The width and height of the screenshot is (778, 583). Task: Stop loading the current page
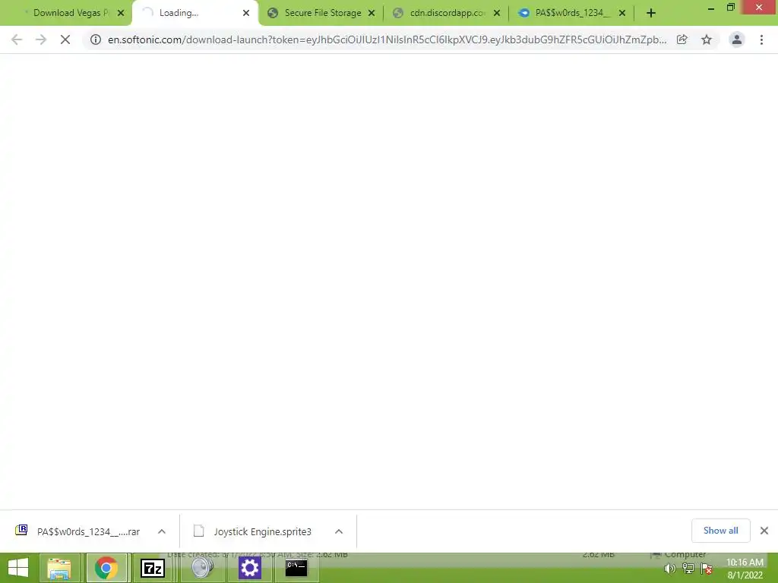(x=65, y=39)
